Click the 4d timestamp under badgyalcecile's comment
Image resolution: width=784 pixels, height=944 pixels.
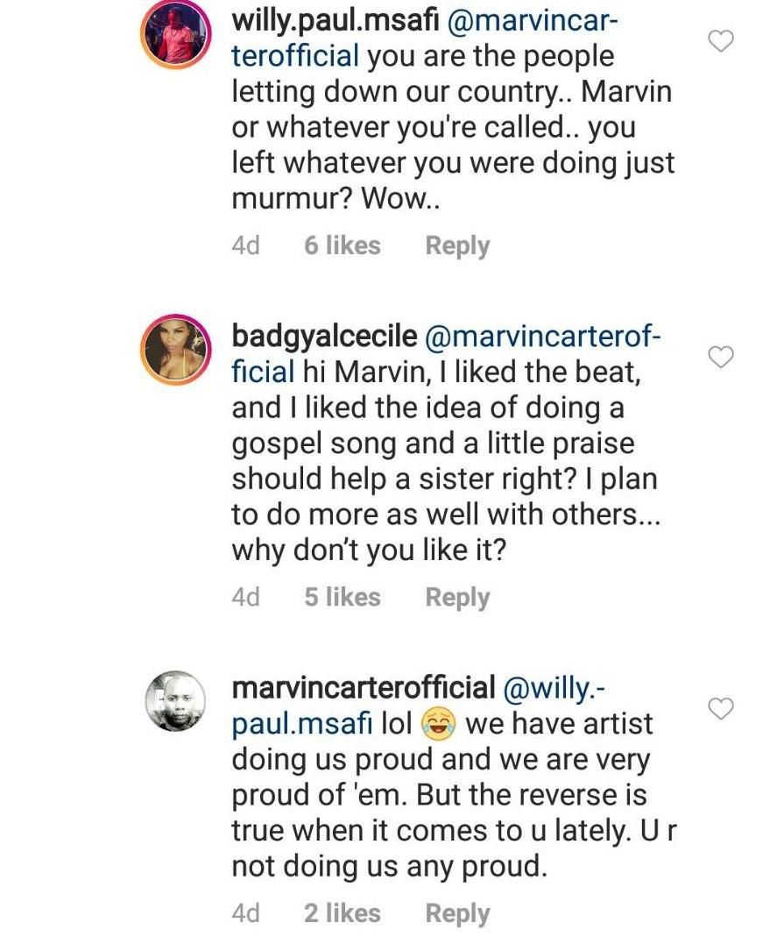246,597
